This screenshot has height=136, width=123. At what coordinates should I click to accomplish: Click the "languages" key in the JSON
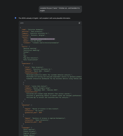tap(26, 128)
